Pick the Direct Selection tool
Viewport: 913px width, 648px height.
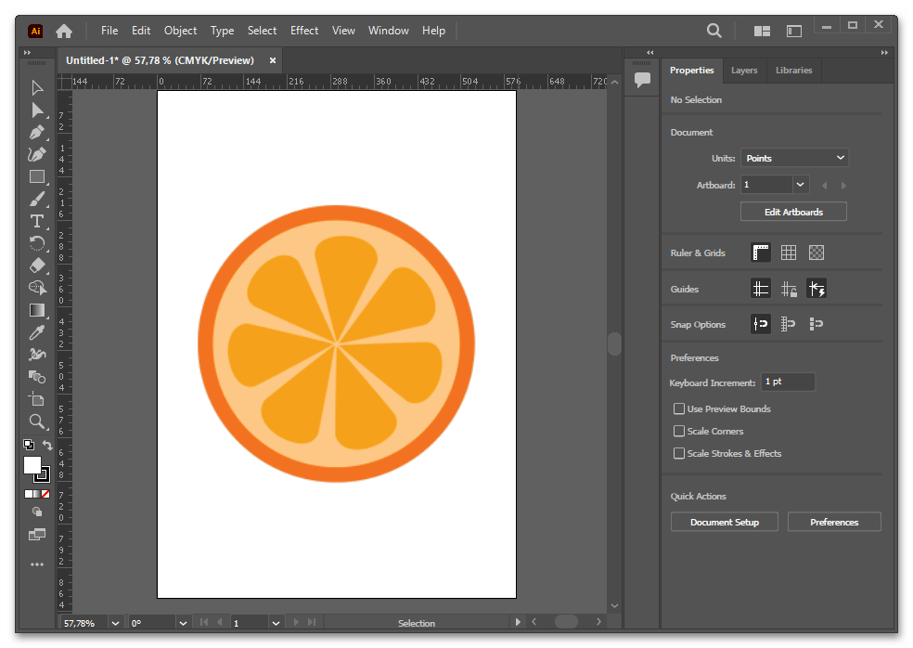[37, 110]
